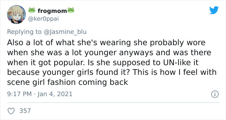Like the tweet via heart icon
This screenshot has height=120, width=226.
click(x=11, y=111)
